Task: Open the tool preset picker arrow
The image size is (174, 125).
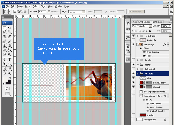Action: point(10,12)
